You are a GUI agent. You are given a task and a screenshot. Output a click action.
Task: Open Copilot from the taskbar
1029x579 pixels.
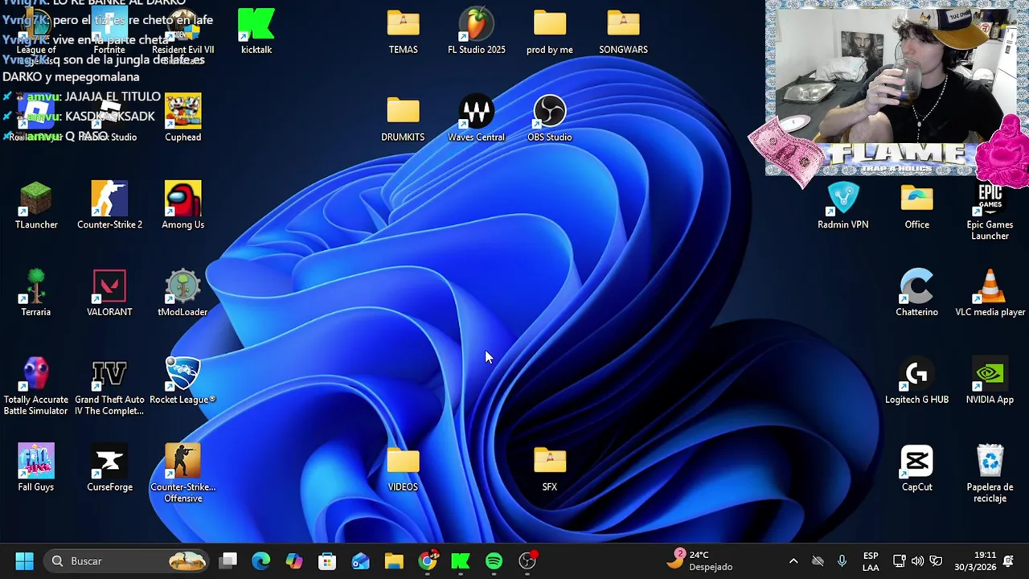294,561
